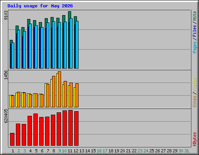Click the 1456 axis value label

click(6, 75)
